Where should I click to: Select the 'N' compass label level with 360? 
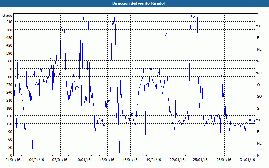tap(258, 61)
